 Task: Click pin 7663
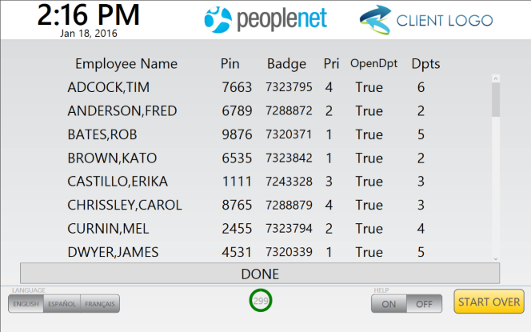click(237, 87)
